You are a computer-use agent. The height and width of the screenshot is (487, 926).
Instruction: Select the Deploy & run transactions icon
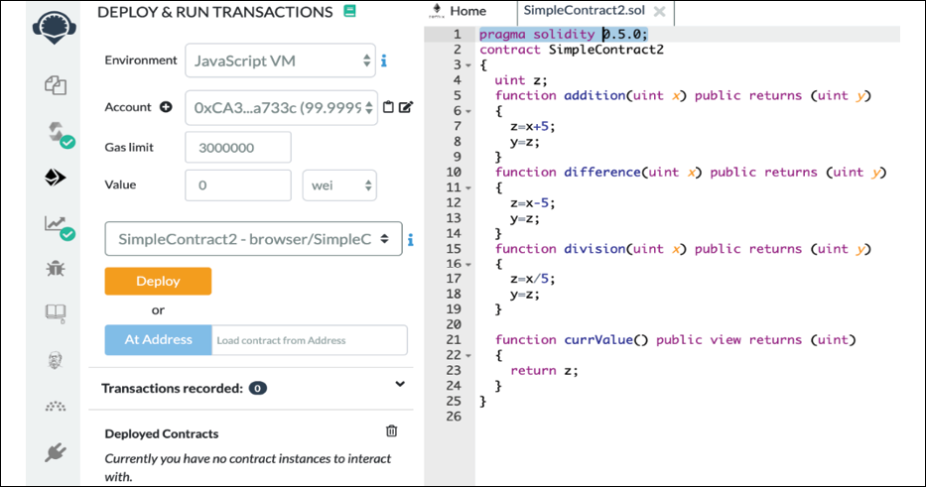click(55, 178)
